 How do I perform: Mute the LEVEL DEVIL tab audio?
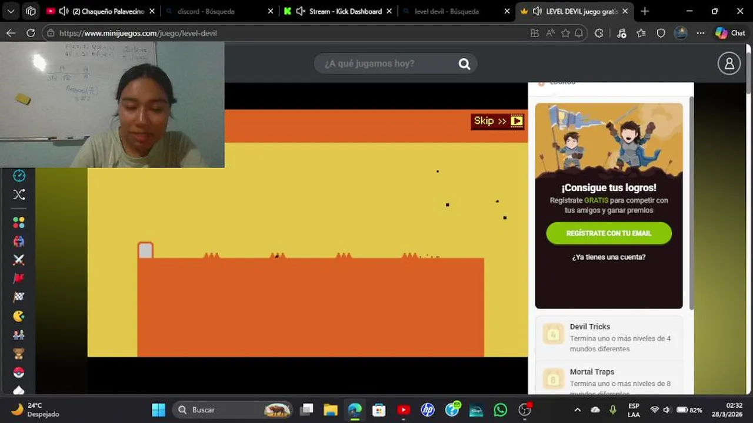coord(537,11)
